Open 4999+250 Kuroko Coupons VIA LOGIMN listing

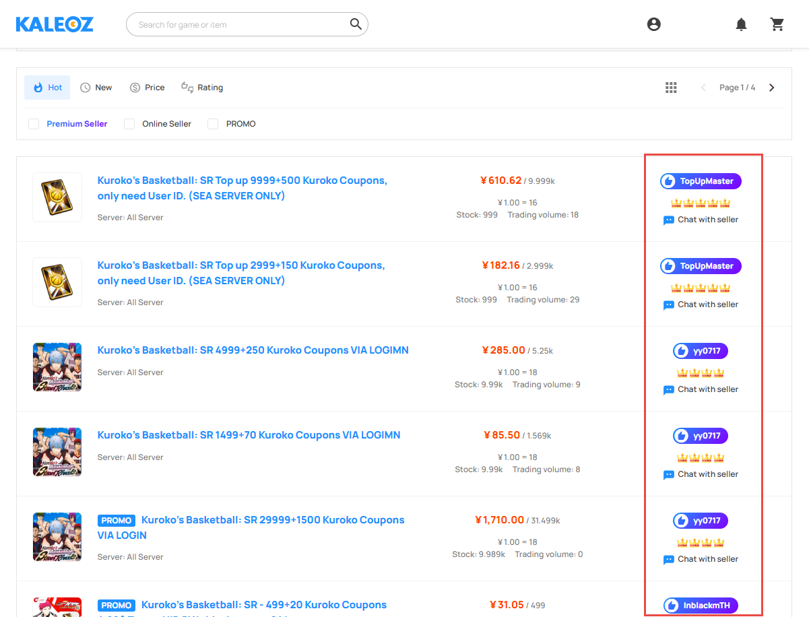click(x=253, y=350)
